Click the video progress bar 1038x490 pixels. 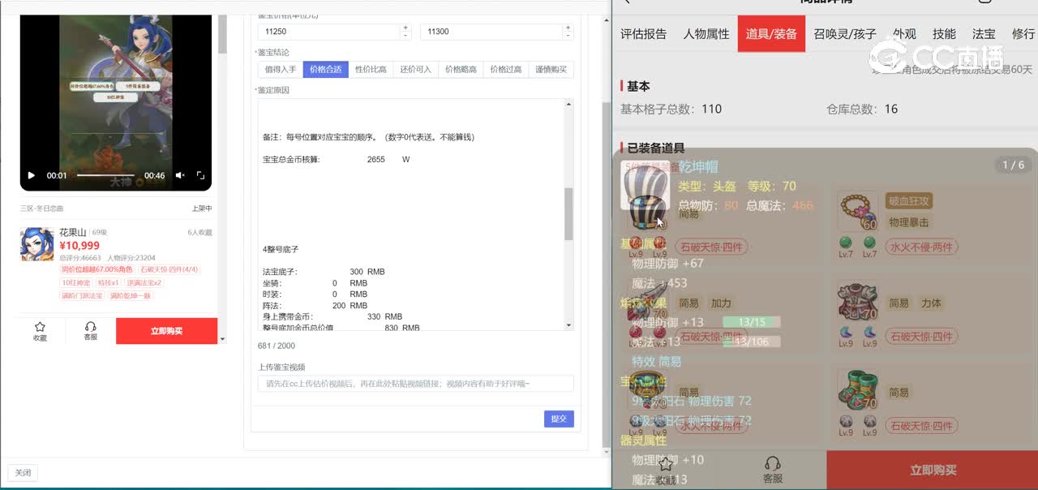105,175
